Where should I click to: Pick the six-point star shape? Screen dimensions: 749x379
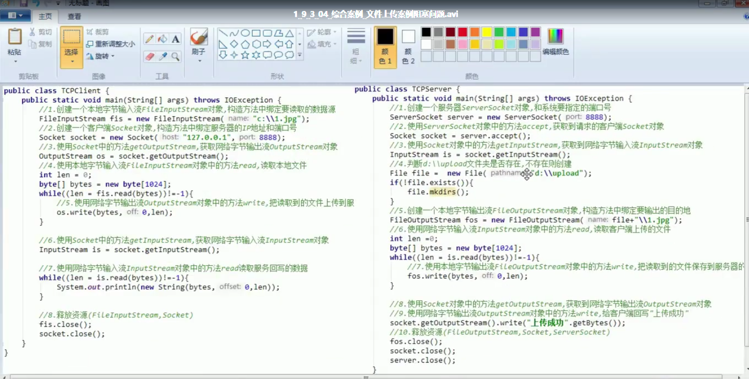point(256,55)
